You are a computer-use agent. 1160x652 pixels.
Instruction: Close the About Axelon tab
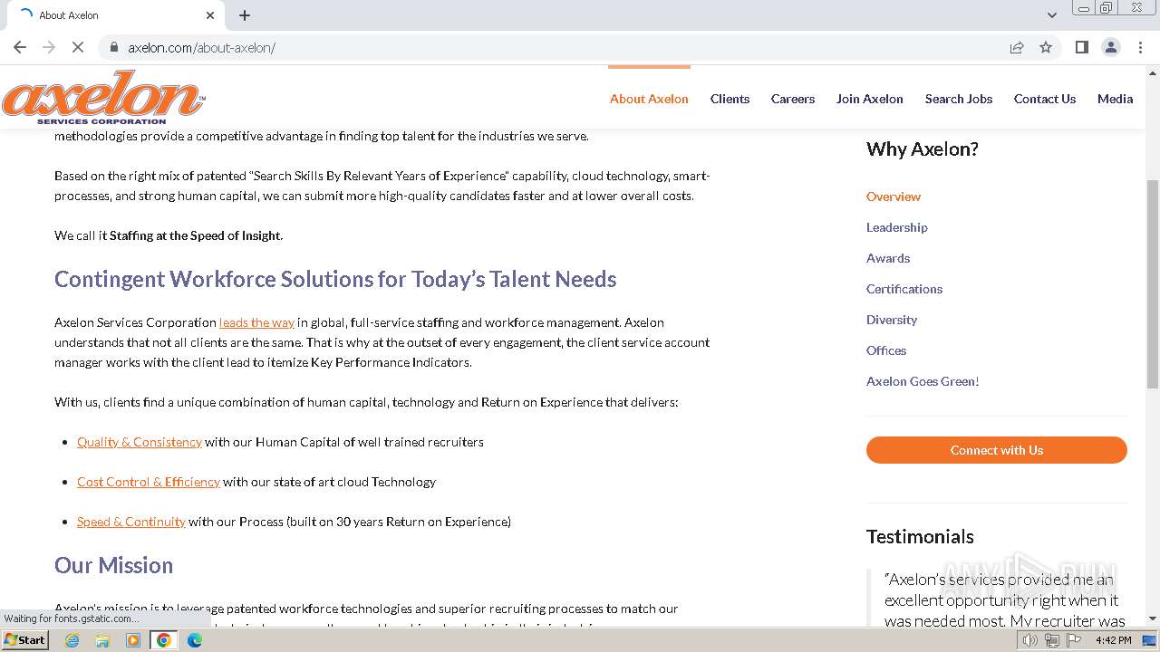pyautogui.click(x=210, y=15)
